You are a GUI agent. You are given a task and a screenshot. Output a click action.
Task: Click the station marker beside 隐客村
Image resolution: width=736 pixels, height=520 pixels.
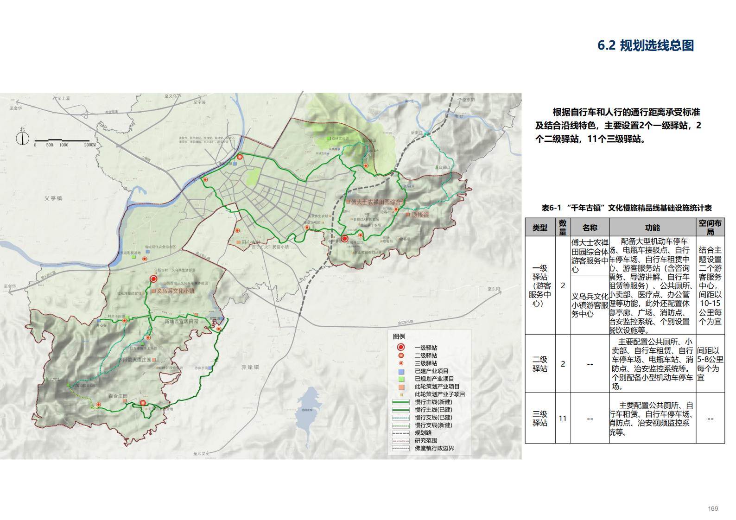click(397, 209)
